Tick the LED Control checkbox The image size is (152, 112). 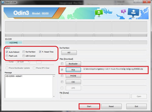(24, 56)
